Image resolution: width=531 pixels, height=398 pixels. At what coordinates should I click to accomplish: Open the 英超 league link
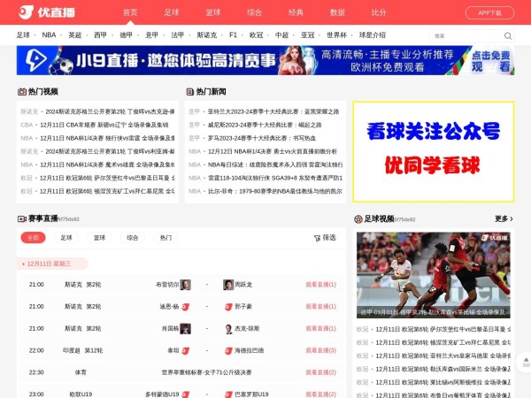[74, 35]
